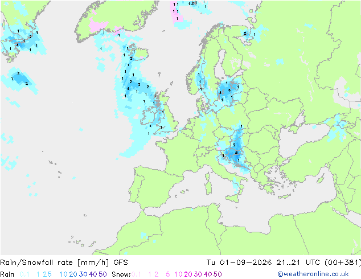Viewport: 361px width, 279px height.
Task: Pick the snow legend 30 color value
Action: click(x=198, y=274)
